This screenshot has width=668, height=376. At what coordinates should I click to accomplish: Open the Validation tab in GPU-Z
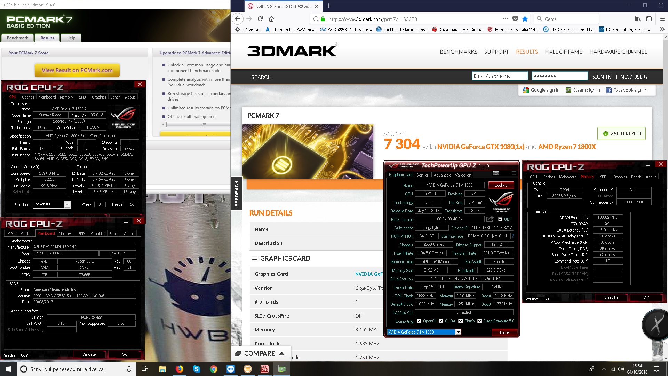click(x=463, y=175)
